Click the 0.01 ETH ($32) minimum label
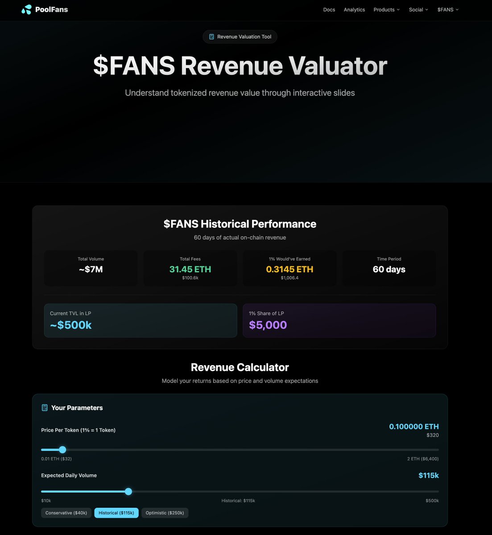This screenshot has height=535, width=492. (x=56, y=459)
